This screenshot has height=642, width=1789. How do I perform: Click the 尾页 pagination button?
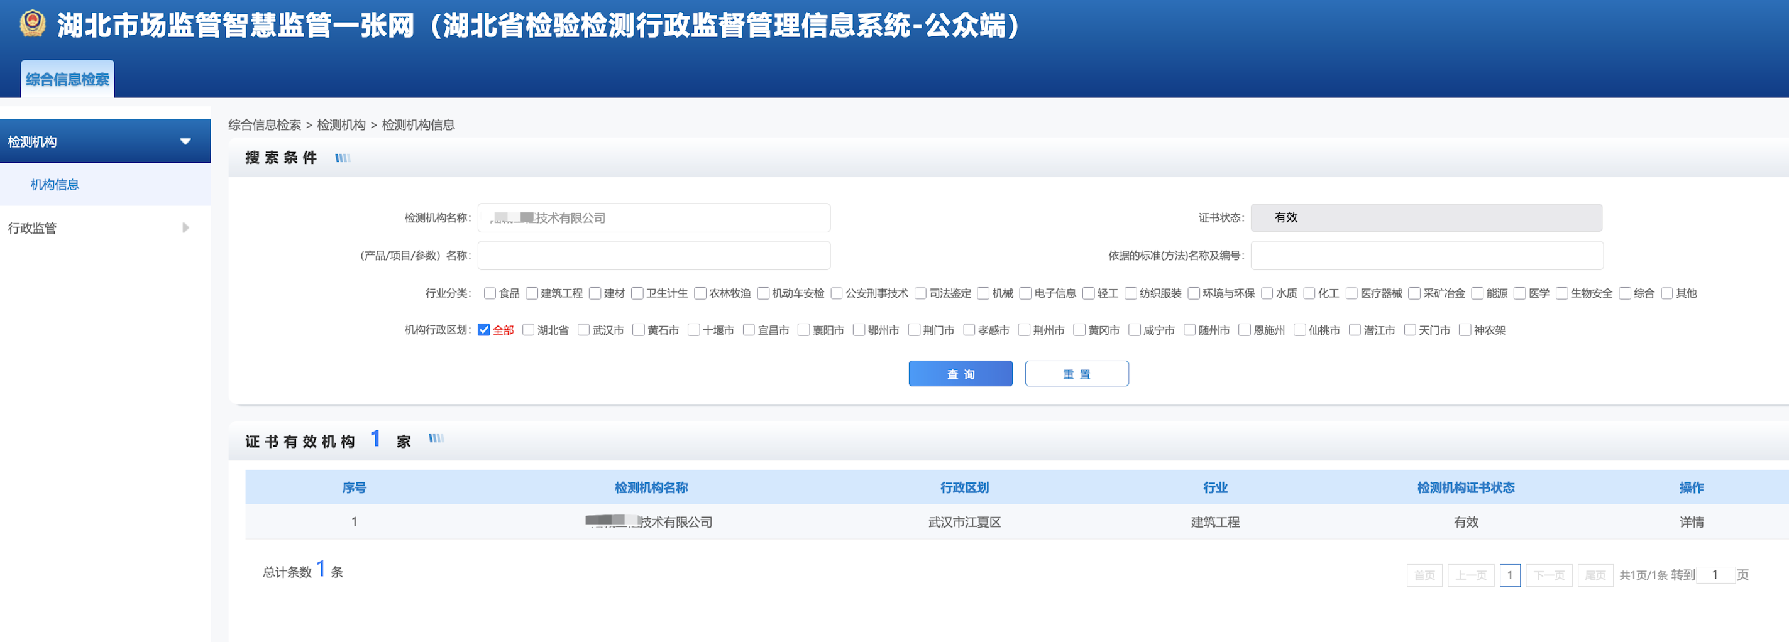click(1595, 575)
